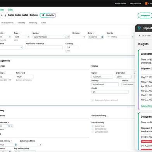The width and height of the screenshot is (152, 152).
Task: Click the Delivery lead time field
Action: (x=31, y=145)
